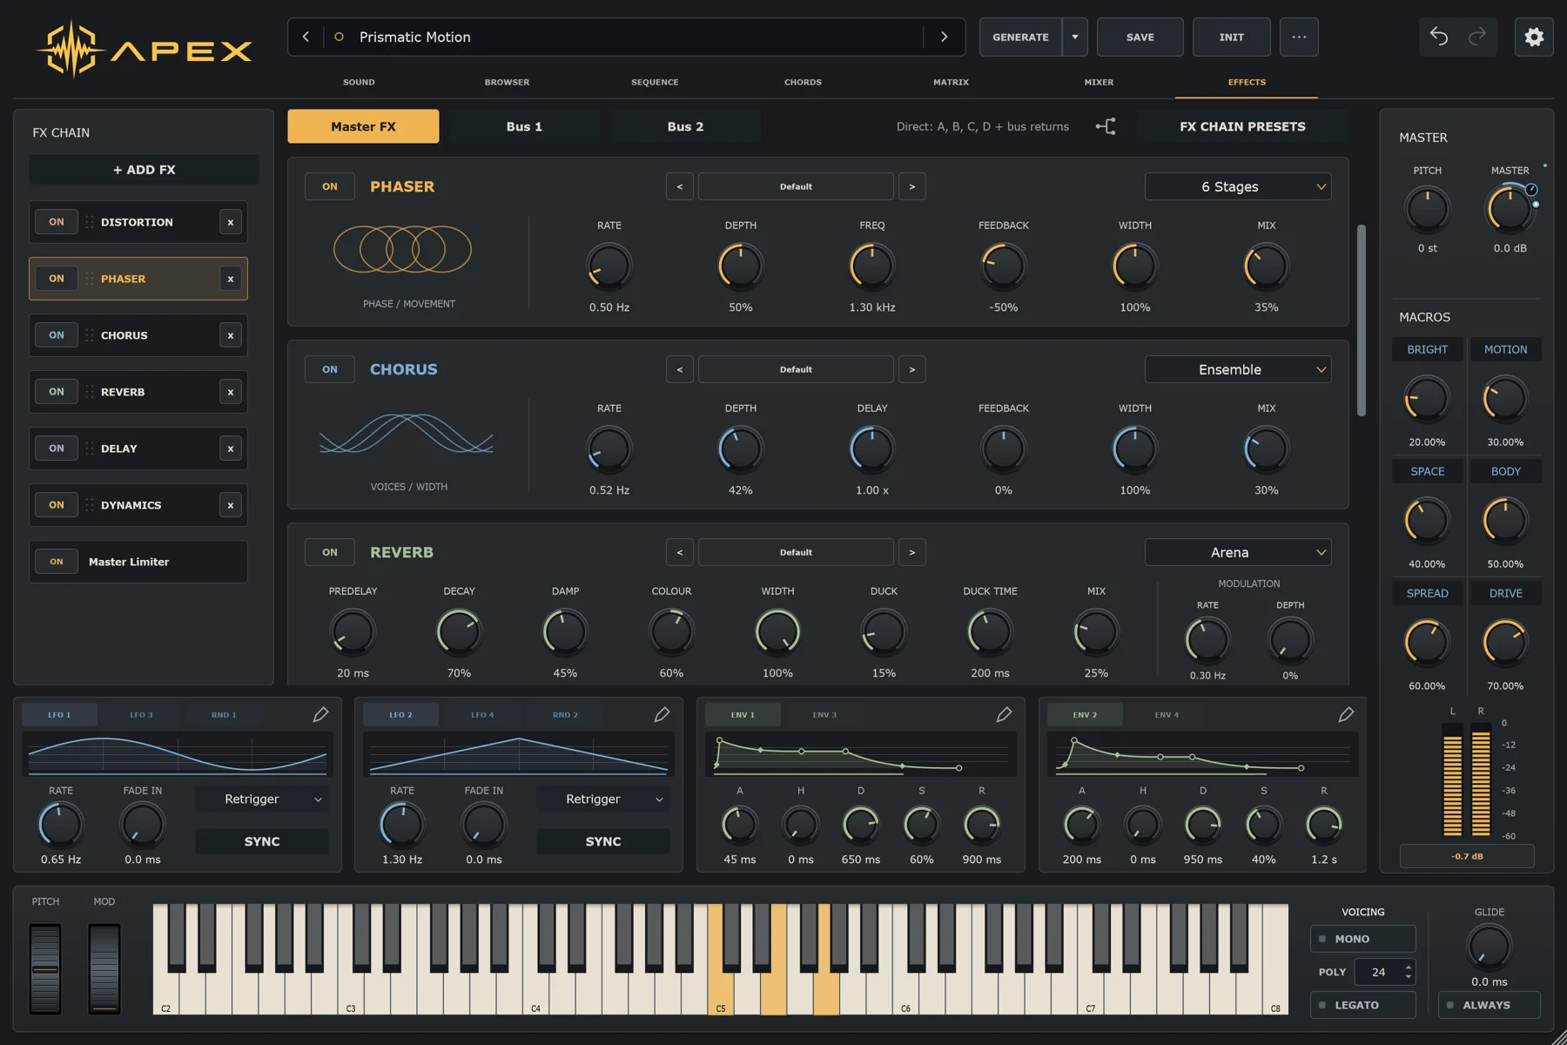The height and width of the screenshot is (1045, 1567).
Task: Enable MONO voicing
Action: coord(1362,939)
